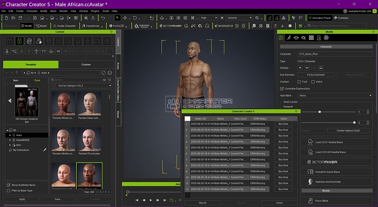The height and width of the screenshot is (207, 378).
Task: Open the Plugins menu
Action: pos(95,11)
